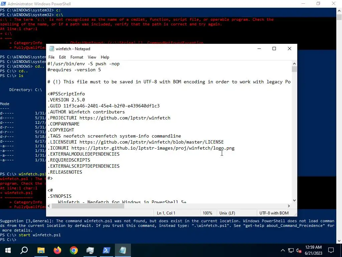The width and height of the screenshot is (342, 257).
Task: Open File Explorer from the taskbar
Action: 41,250
